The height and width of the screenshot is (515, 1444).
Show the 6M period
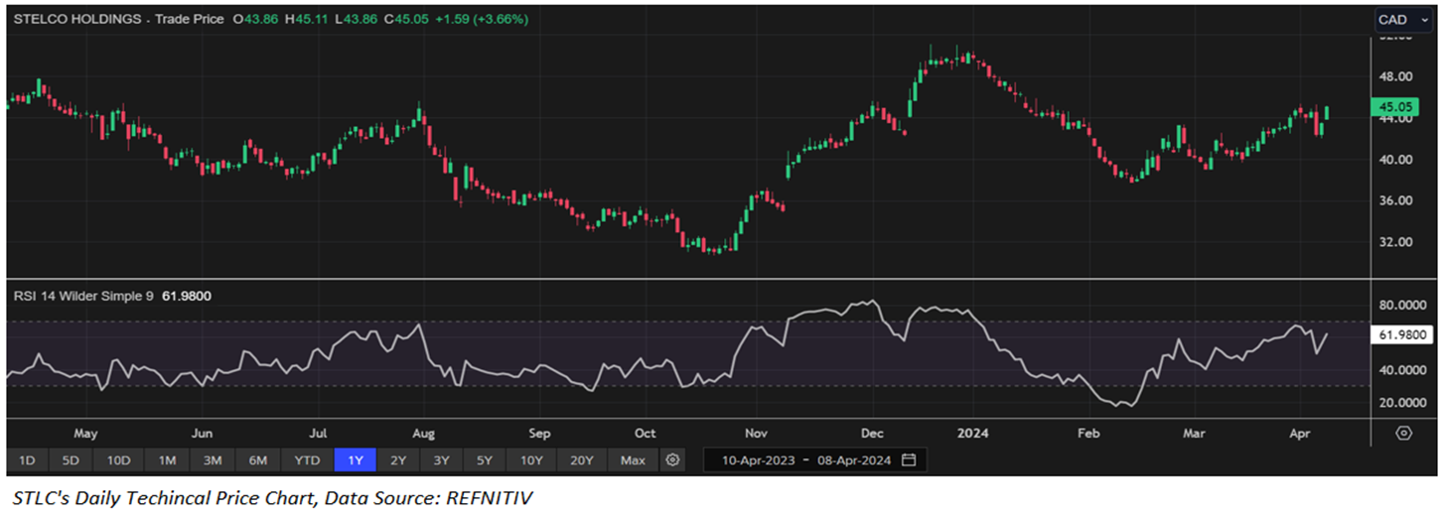click(258, 460)
